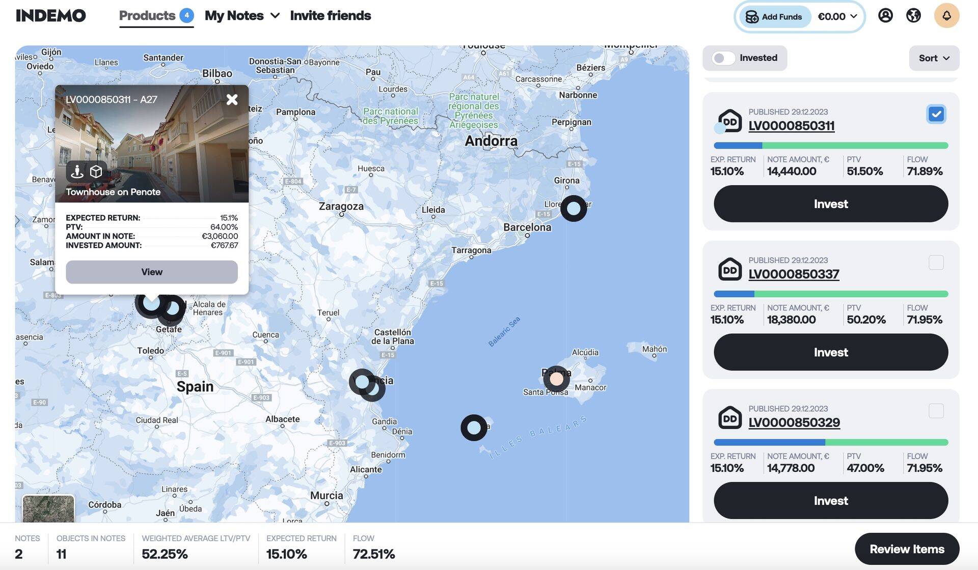This screenshot has height=570, width=978.
Task: Click the street view icon in popup
Action: [x=77, y=172]
